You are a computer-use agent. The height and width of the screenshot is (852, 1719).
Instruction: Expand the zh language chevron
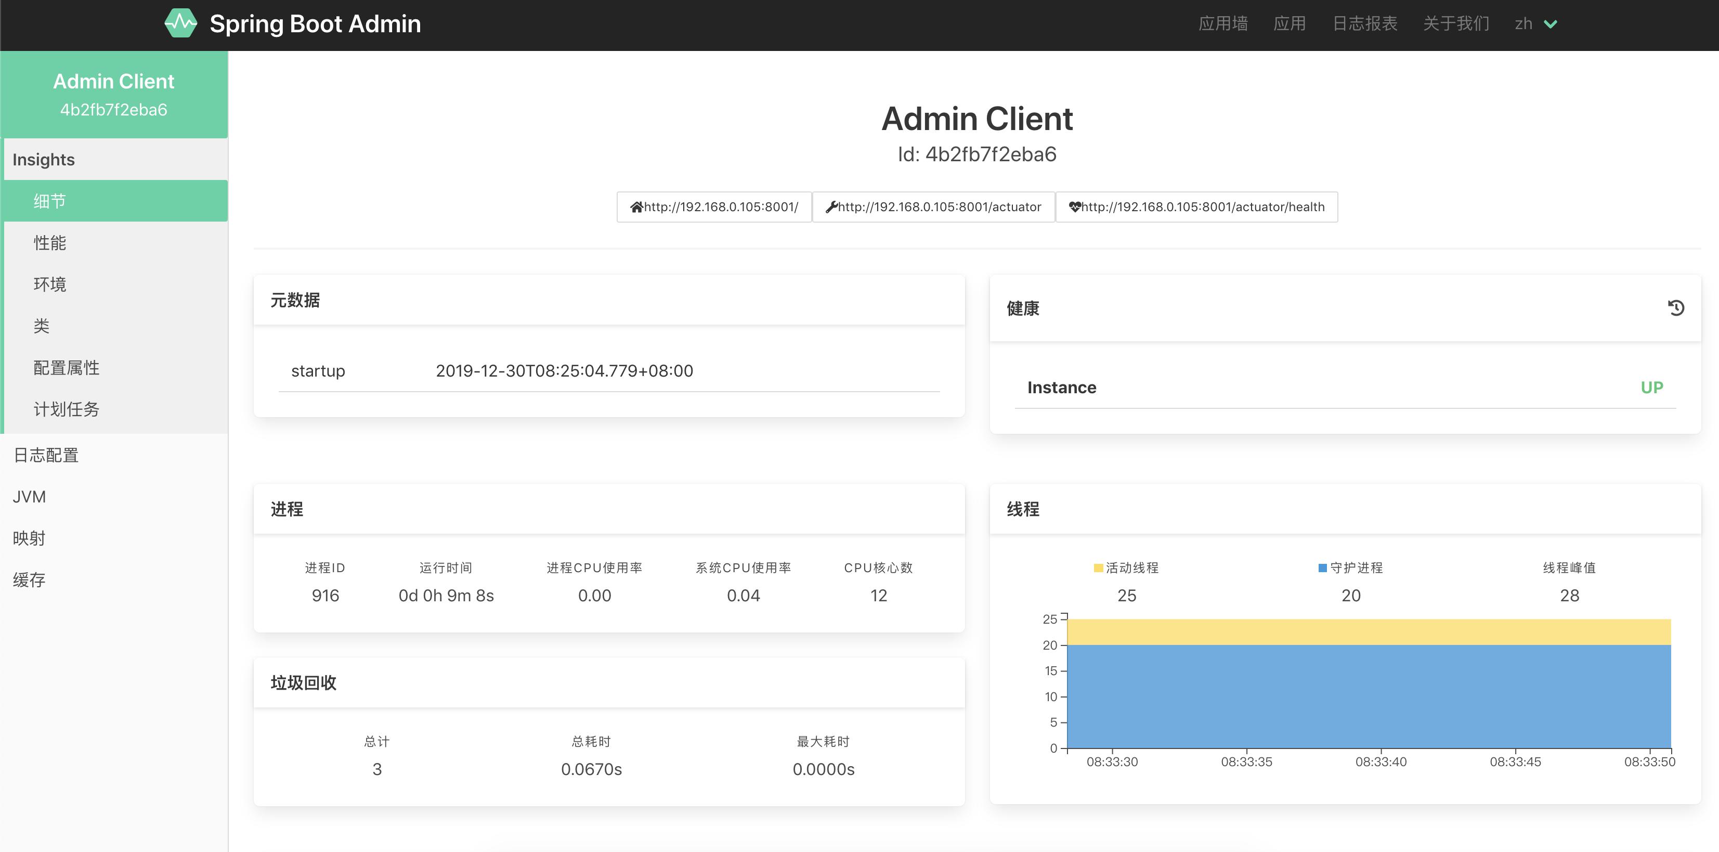point(1551,24)
